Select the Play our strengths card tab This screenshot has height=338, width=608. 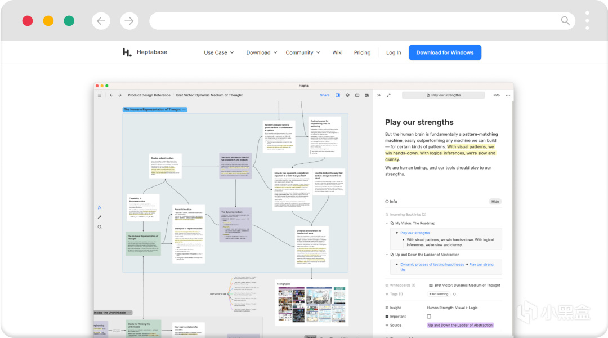pyautogui.click(x=443, y=95)
